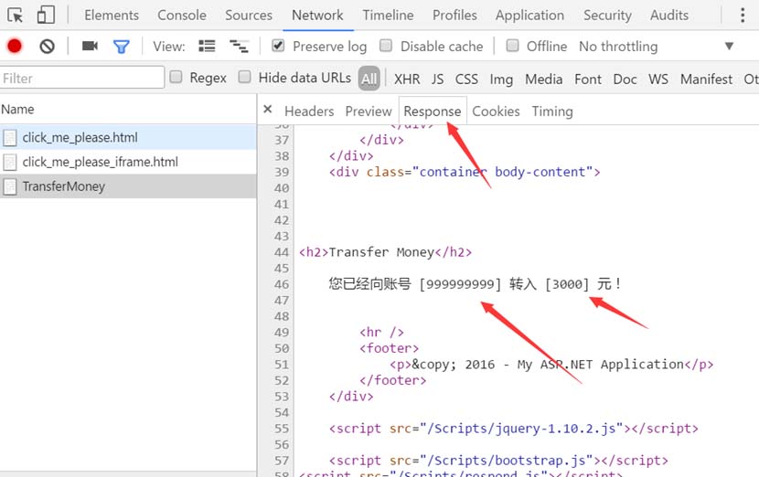Uncheck the Preserve log checkbox
This screenshot has height=477, width=759.
pos(278,46)
